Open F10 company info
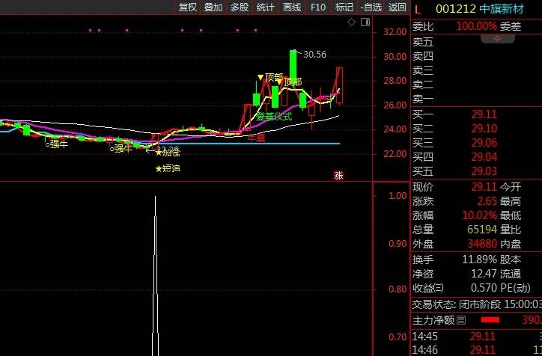This screenshot has width=542, height=356. point(318,7)
